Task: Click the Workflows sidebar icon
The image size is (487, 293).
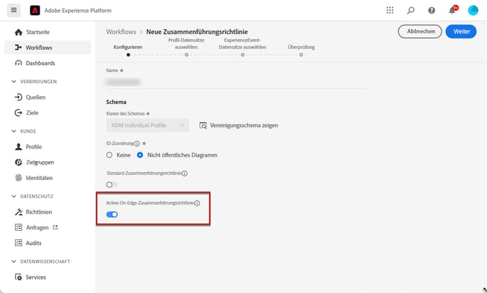Action: pyautogui.click(x=18, y=47)
